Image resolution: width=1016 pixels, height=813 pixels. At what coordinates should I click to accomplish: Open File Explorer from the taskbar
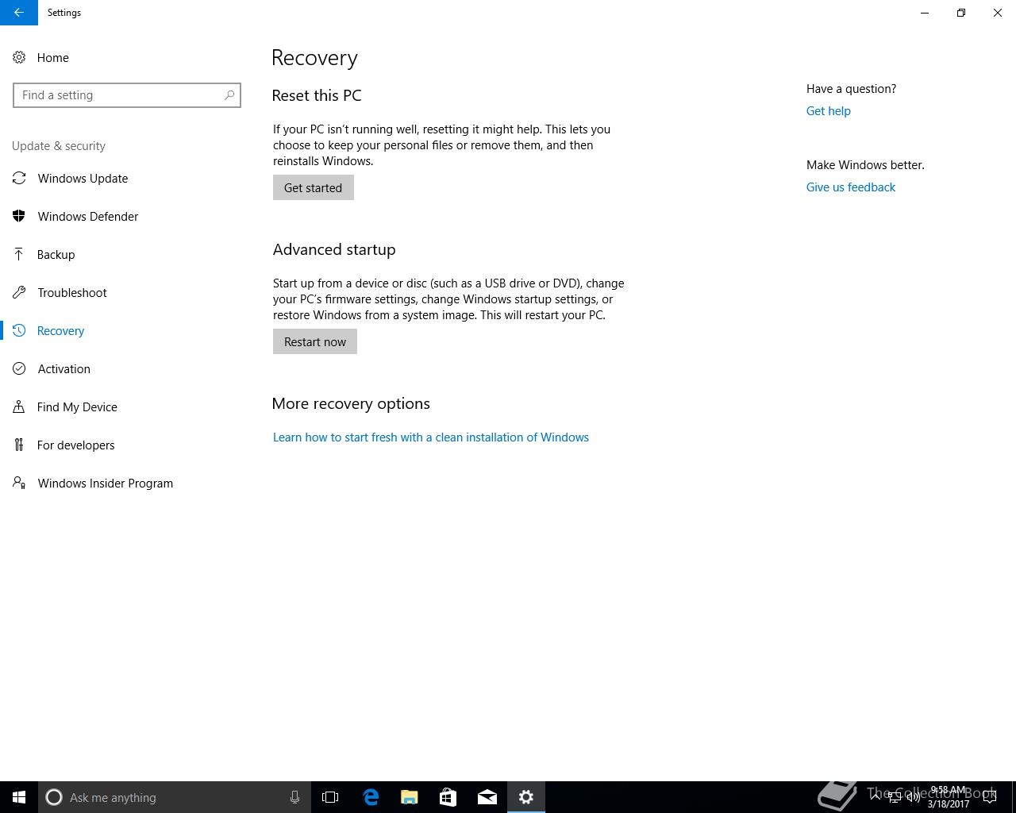coord(409,797)
